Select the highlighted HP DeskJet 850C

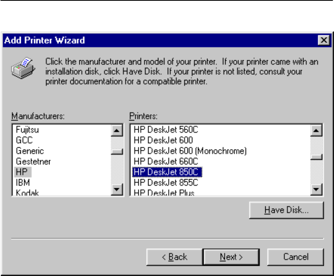[167, 172]
